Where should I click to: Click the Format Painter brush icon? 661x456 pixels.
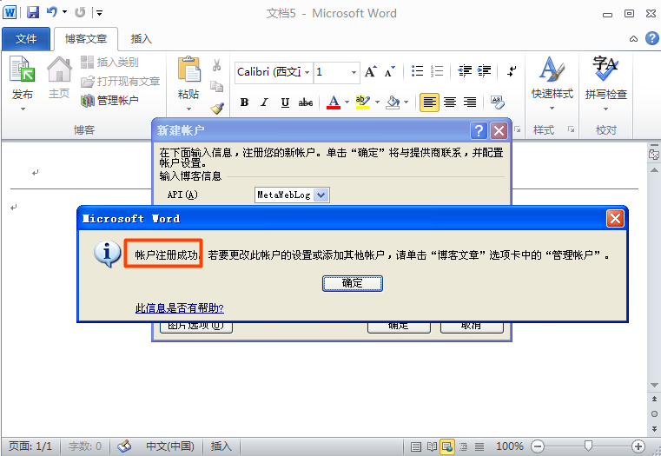coord(217,108)
